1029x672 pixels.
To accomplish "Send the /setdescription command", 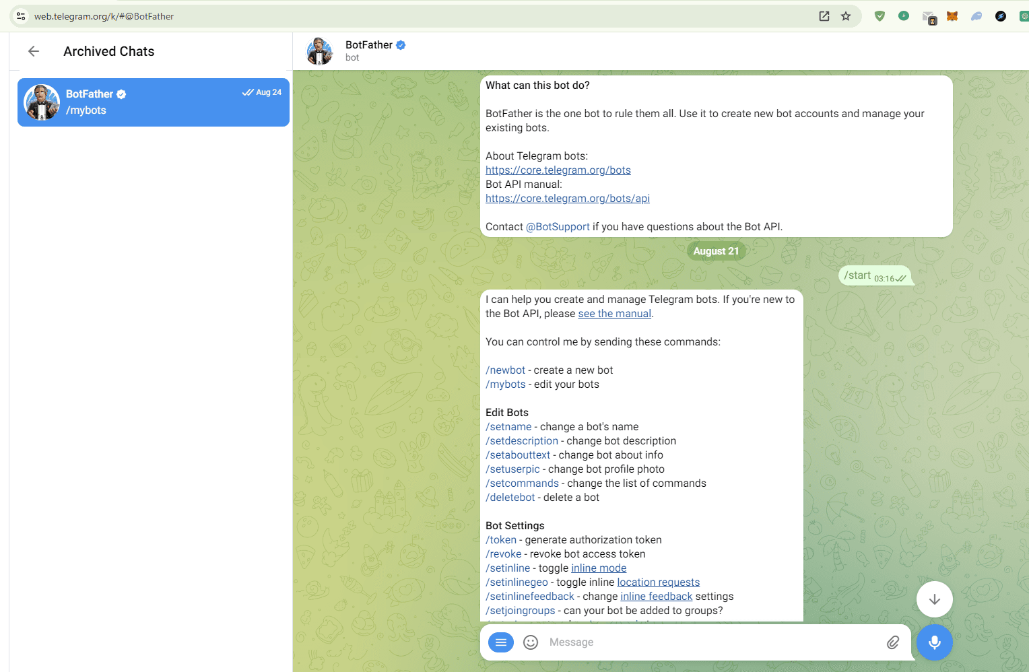I will click(x=522, y=441).
